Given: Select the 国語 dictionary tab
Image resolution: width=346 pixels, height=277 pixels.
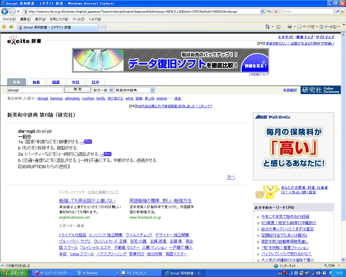Looking at the screenshot, I should [x=56, y=82].
